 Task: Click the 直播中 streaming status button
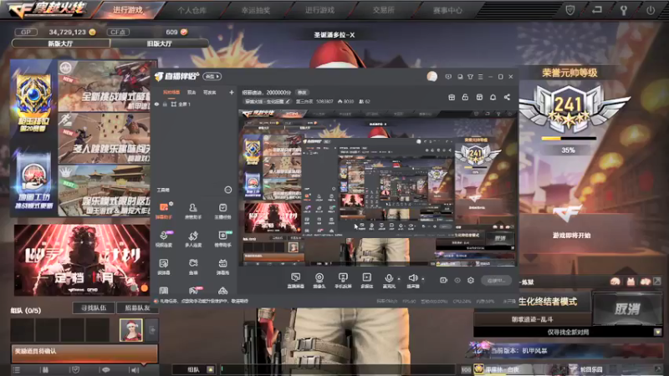pyautogui.click(x=496, y=281)
